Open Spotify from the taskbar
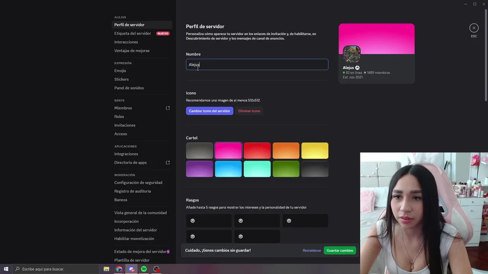The width and height of the screenshot is (488, 274). (x=144, y=269)
